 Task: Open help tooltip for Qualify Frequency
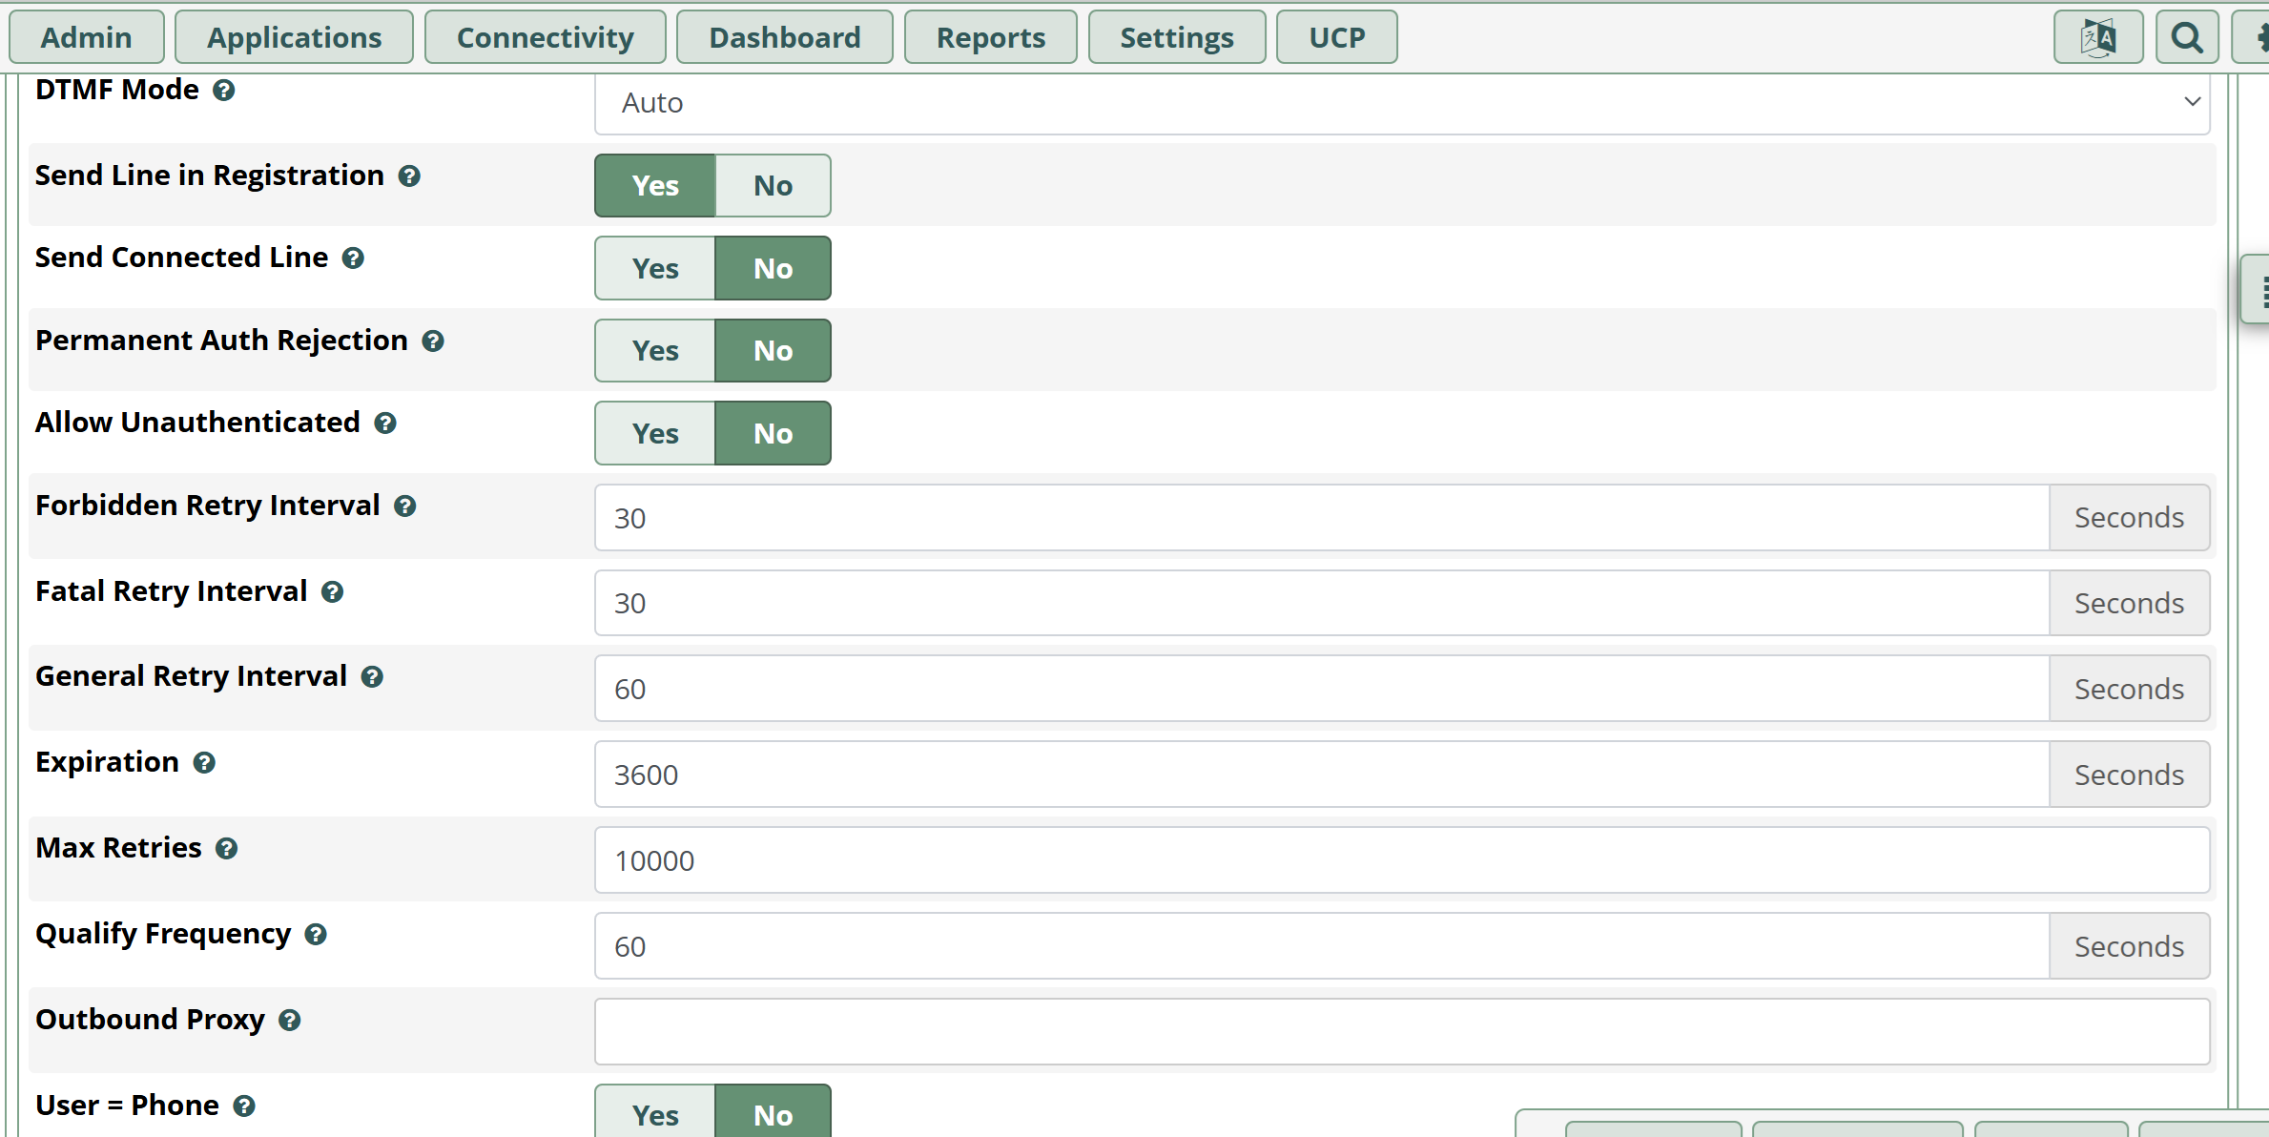[316, 935]
